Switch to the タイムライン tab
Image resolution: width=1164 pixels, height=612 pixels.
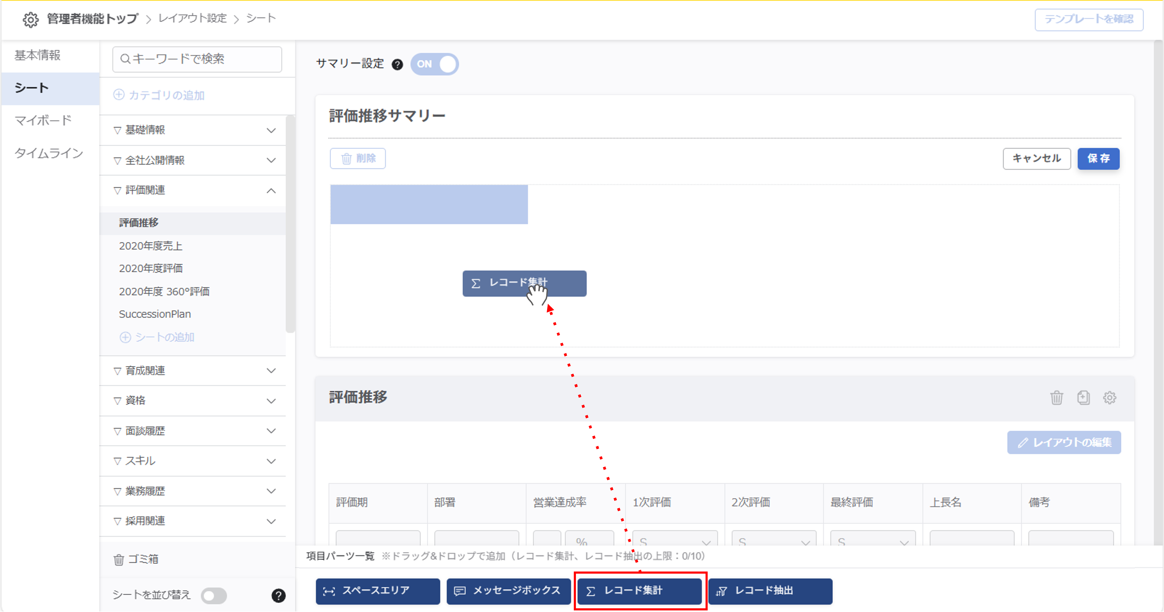click(49, 153)
